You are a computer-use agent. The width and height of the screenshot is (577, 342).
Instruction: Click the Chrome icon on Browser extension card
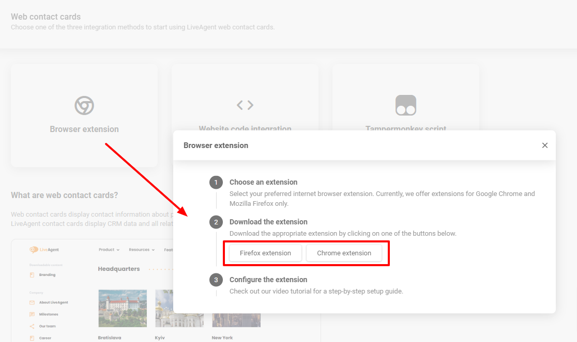(x=84, y=105)
